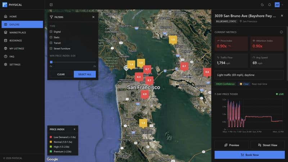Toggle the sidebar collapse icon
Screen dimensions: 288x162
(x=51, y=5)
